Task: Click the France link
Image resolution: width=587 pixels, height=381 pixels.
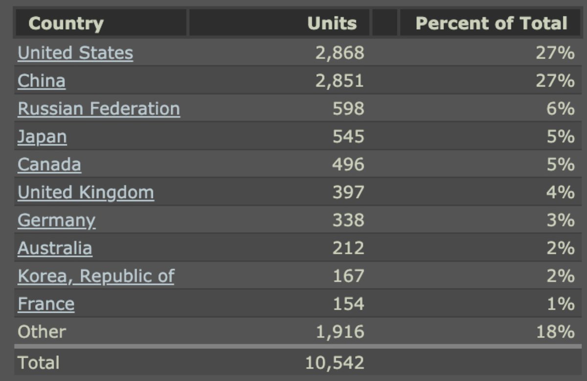Action: coord(46,304)
